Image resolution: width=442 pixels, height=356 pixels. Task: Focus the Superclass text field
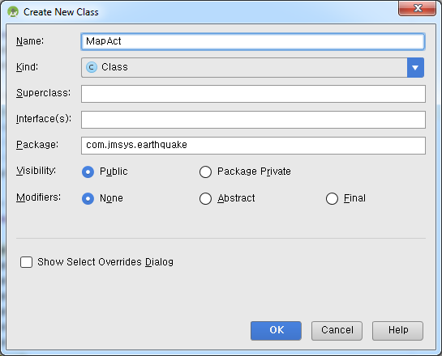click(x=253, y=94)
